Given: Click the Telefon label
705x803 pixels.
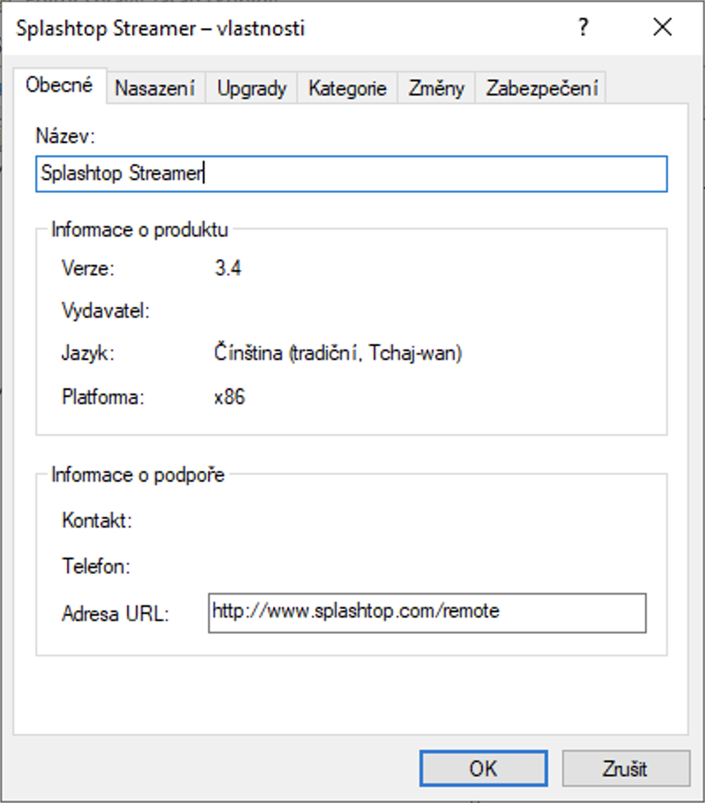Looking at the screenshot, I should [96, 566].
